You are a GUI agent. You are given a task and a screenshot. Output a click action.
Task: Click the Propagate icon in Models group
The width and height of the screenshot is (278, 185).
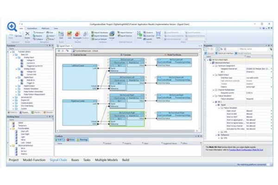[x=77, y=34]
